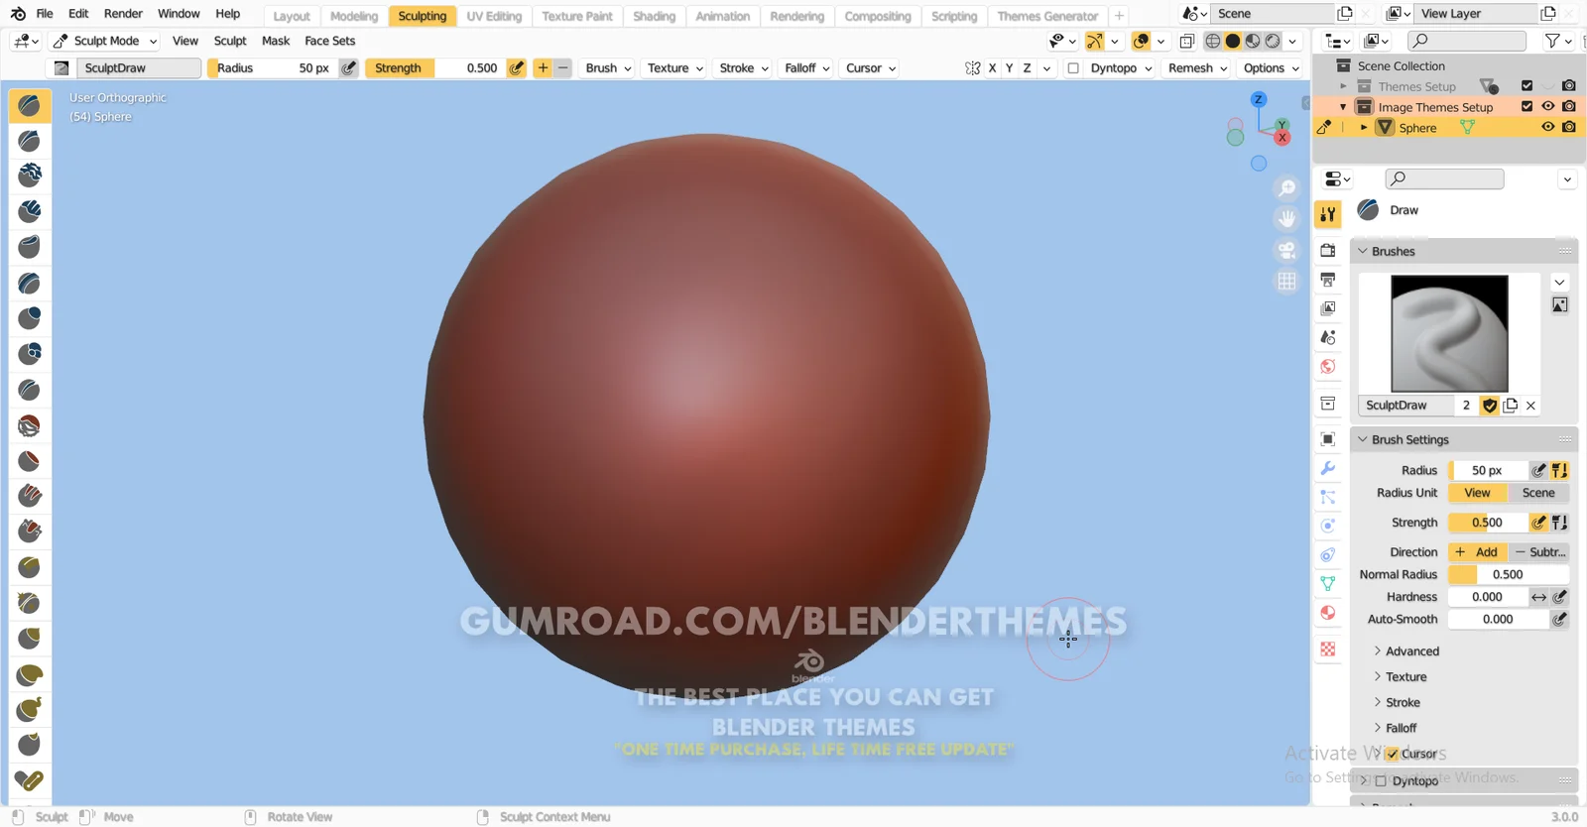
Task: Hide Sphere object with eye icon
Action: tap(1547, 127)
